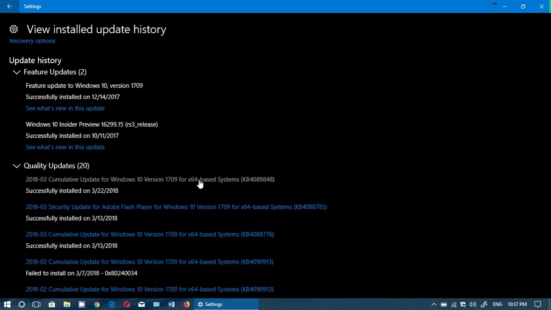Launch Google Chrome from the taskbar
Image resolution: width=551 pixels, height=310 pixels.
pos(97,304)
